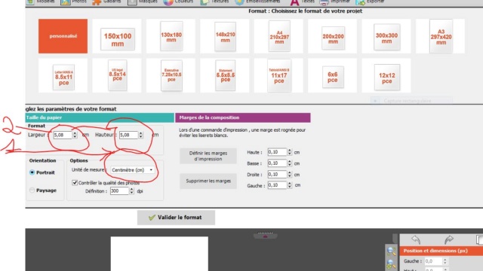Click the undo arrow icon
This screenshot has width=483, height=271.
tap(416, 239)
